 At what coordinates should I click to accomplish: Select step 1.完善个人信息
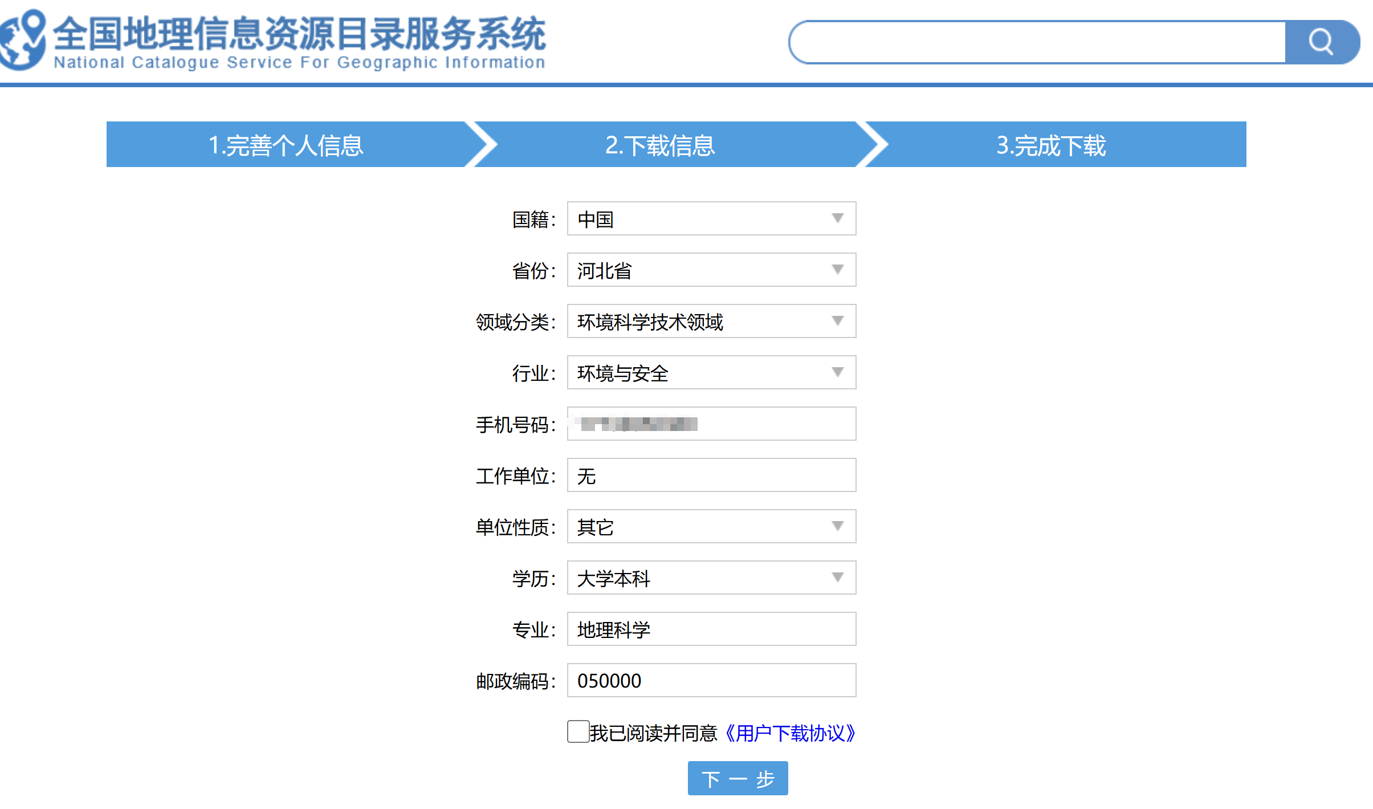click(286, 144)
